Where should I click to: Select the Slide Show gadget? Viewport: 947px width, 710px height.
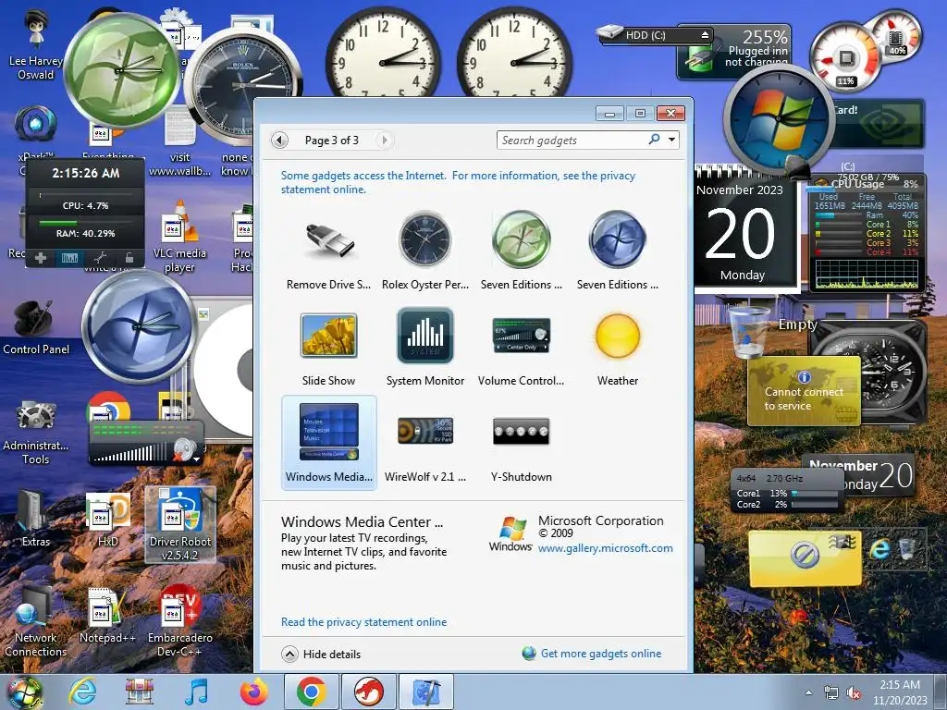(328, 348)
